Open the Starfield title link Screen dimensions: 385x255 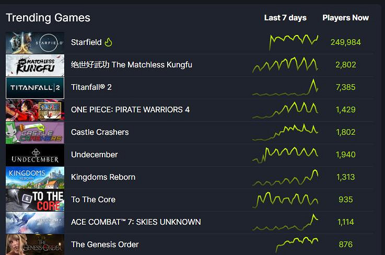tap(86, 42)
